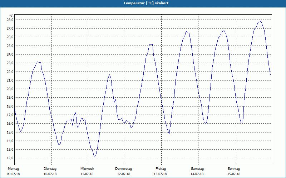
Task: Click the 15,0 axis value
Action: pos(10,132)
